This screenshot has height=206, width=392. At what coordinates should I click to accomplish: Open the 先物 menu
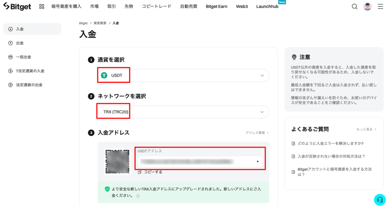[x=129, y=6]
